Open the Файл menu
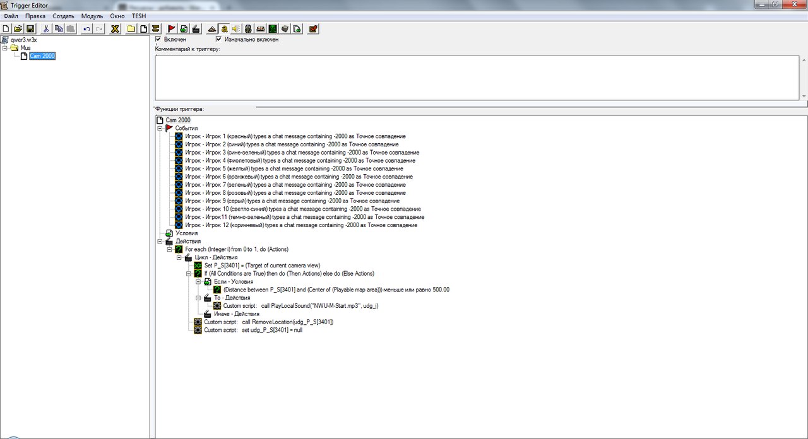This screenshot has height=439, width=808. point(11,15)
